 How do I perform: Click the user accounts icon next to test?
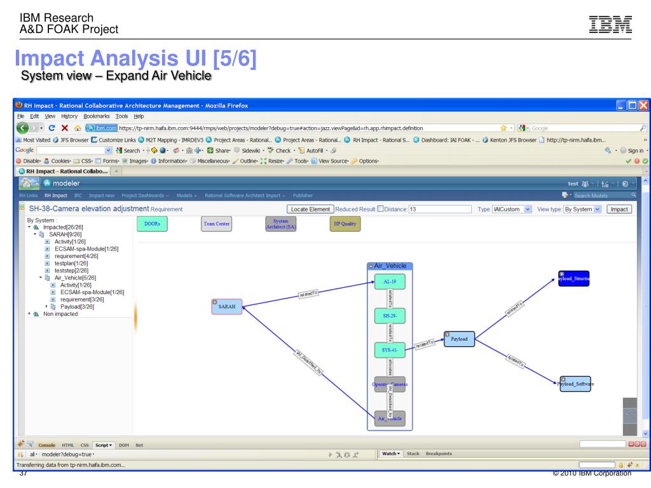coord(585,184)
